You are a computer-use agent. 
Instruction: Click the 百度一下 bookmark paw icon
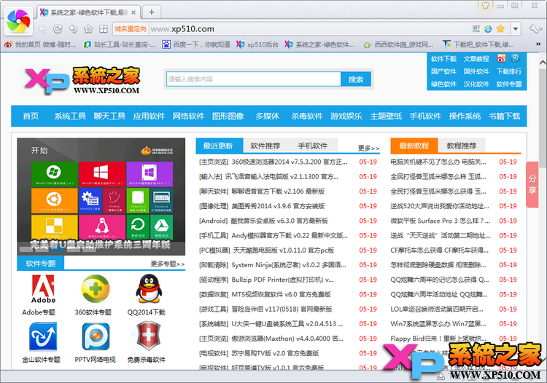166,44
